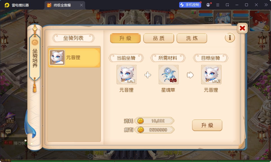Image resolution: width=271 pixels, height=162 pixels.
Task: Select the 品质 tab
Action: (x=159, y=38)
